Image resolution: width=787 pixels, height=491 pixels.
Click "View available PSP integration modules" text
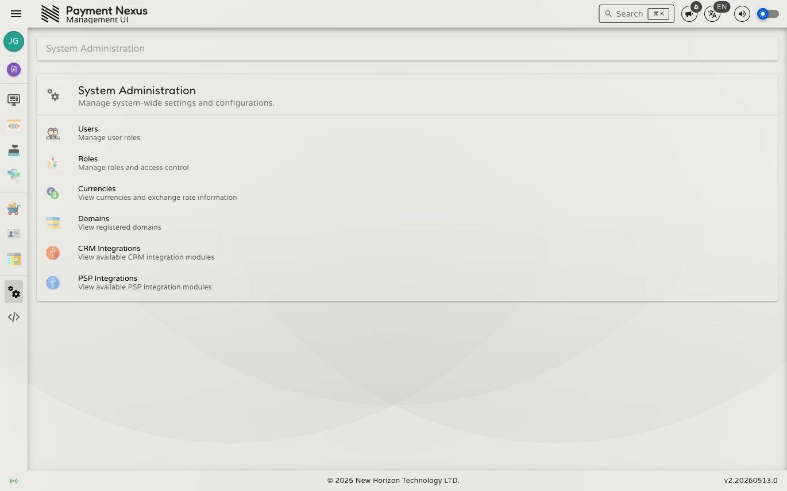click(145, 287)
